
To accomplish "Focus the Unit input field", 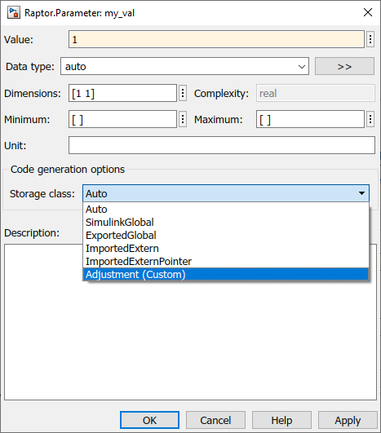I will coord(222,145).
